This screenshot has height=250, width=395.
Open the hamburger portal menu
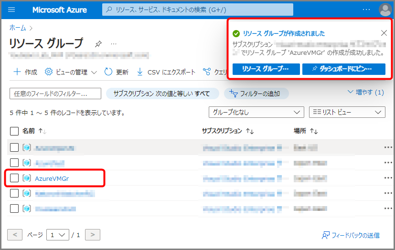tap(11, 10)
